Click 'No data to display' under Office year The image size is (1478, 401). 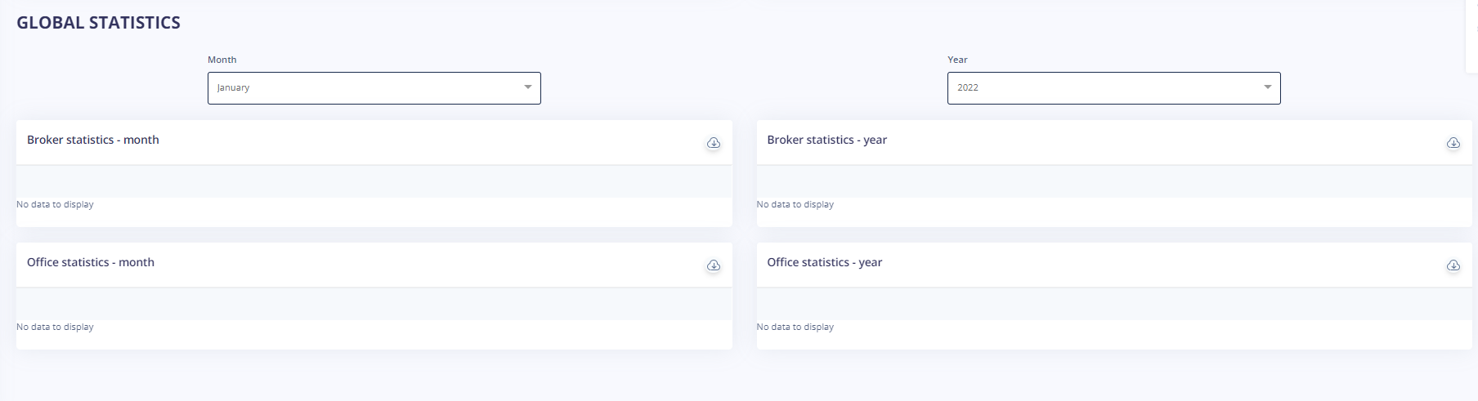tap(795, 327)
